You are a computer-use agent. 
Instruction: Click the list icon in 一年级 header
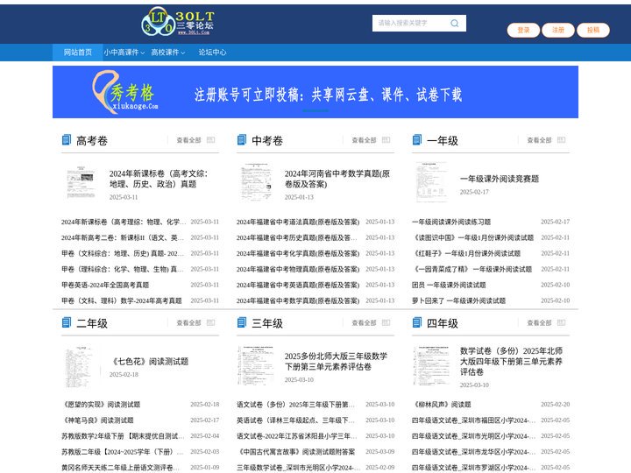(x=562, y=140)
